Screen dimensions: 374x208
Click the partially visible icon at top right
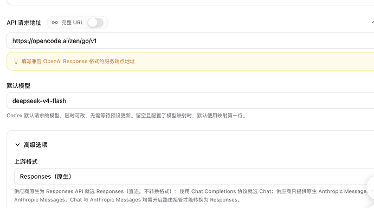(x=373, y=23)
